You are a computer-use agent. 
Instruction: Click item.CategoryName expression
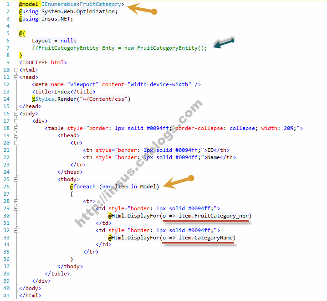click(x=205, y=238)
